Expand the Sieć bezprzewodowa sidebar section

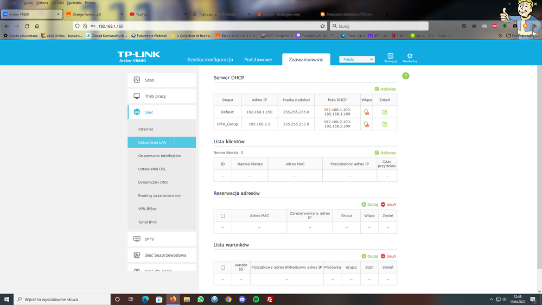(162, 255)
